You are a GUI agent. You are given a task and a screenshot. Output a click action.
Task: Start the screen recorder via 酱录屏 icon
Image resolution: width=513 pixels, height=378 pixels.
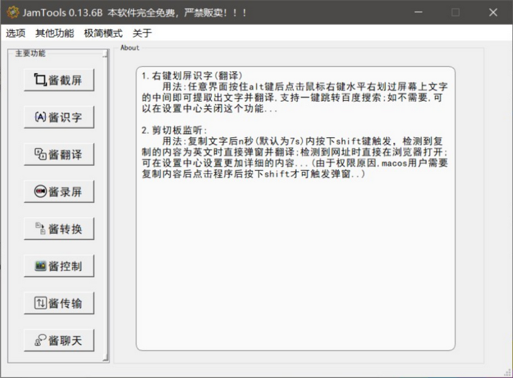[40, 192]
